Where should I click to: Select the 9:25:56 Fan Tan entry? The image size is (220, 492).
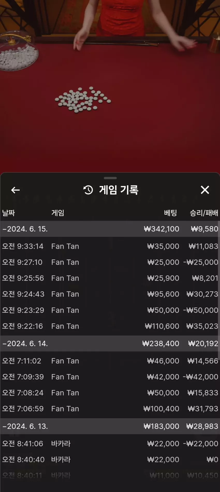pyautogui.click(x=110, y=278)
